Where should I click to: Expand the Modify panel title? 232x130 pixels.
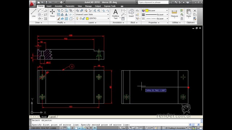(x=61, y=22)
